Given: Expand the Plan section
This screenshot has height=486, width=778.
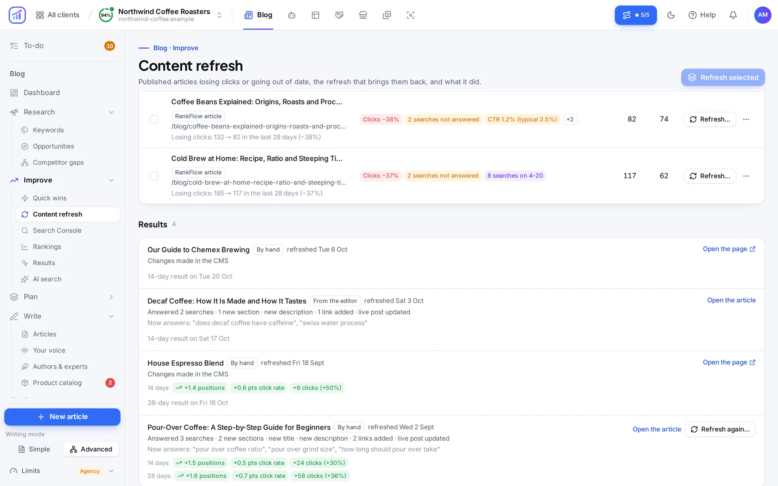Looking at the screenshot, I should (111, 297).
